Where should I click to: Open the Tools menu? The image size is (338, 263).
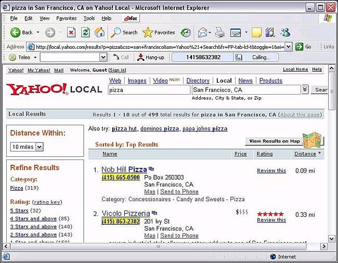(89, 18)
